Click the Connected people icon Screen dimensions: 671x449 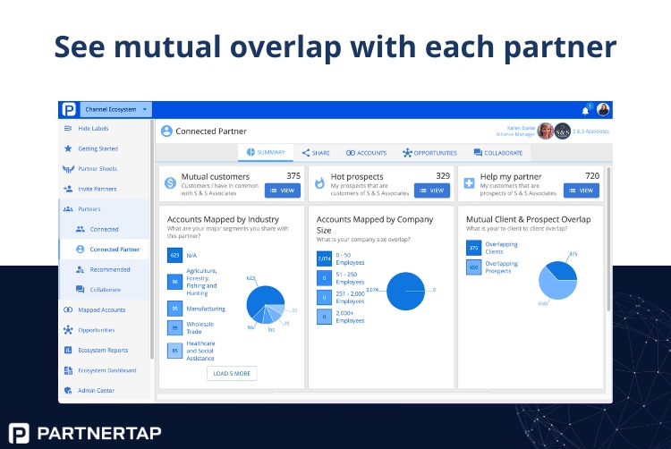pos(80,229)
